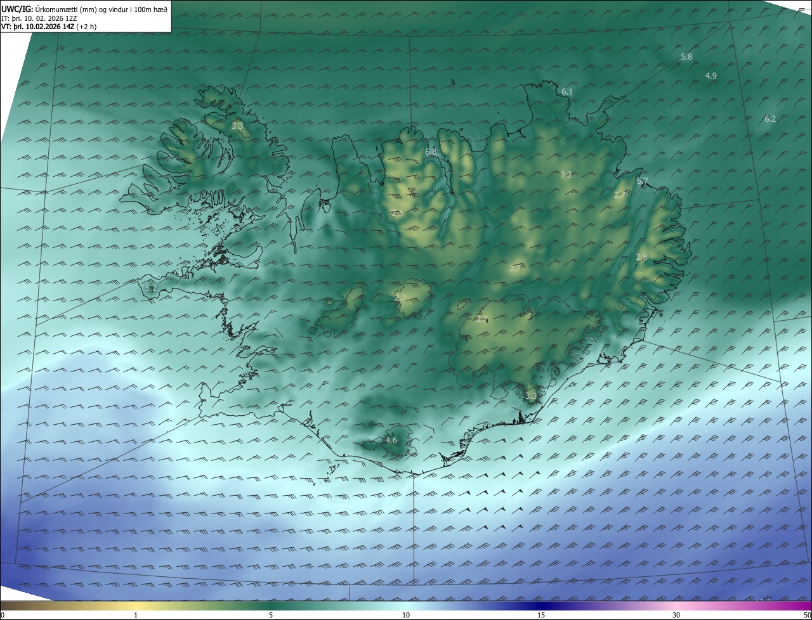812x620 pixels.
Task: Click the 6.7 value on the east coast
Action: 643,181
